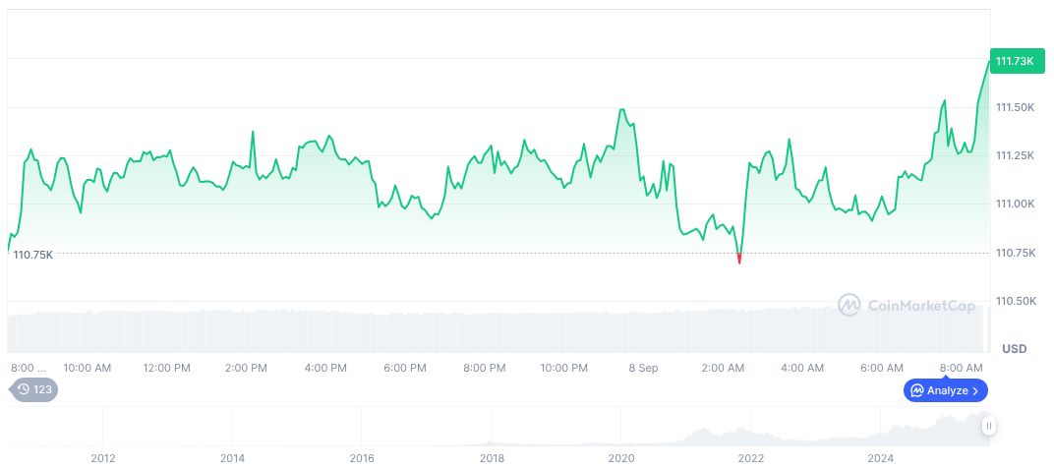
Task: Click the CoinMarketCap watermark logo
Action: point(849,306)
